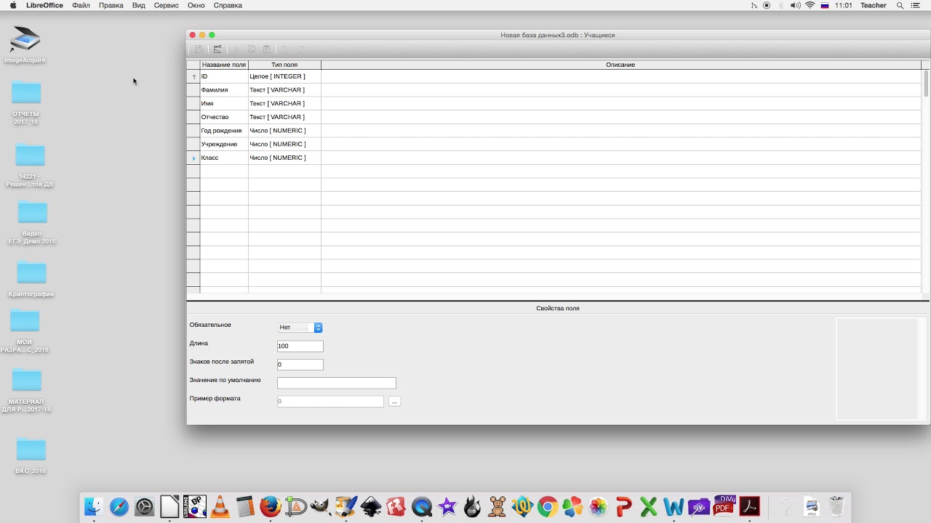Open the LibreOffice application menu
The image size is (931, 523).
coord(43,5)
